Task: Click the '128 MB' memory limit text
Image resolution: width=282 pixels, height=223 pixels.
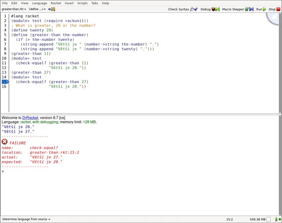Action: (x=90, y=122)
